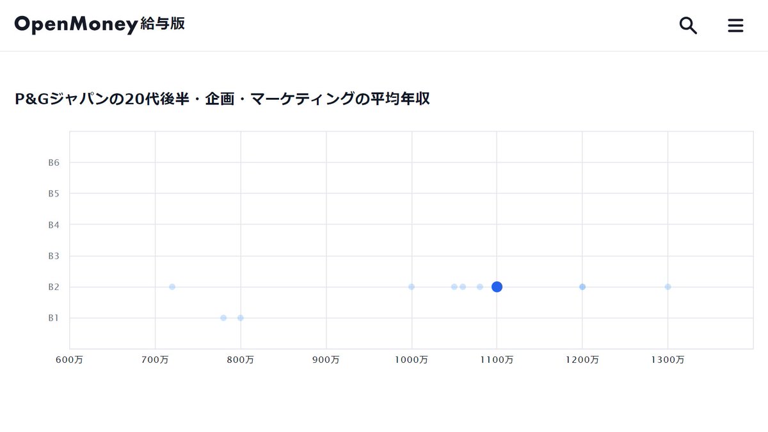Click the B2 data point at 1080万

point(480,287)
